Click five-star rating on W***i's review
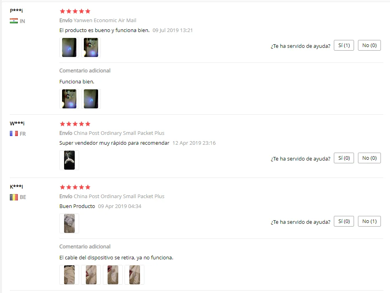 click(75, 124)
